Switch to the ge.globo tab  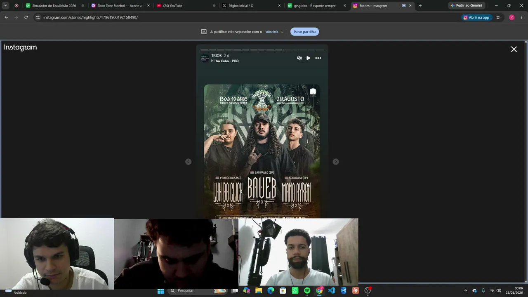(x=317, y=6)
